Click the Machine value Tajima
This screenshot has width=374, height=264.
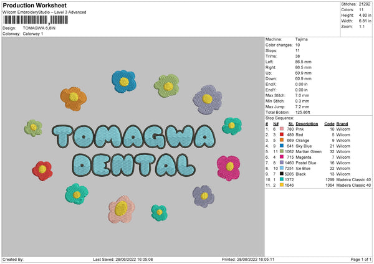click(x=302, y=39)
